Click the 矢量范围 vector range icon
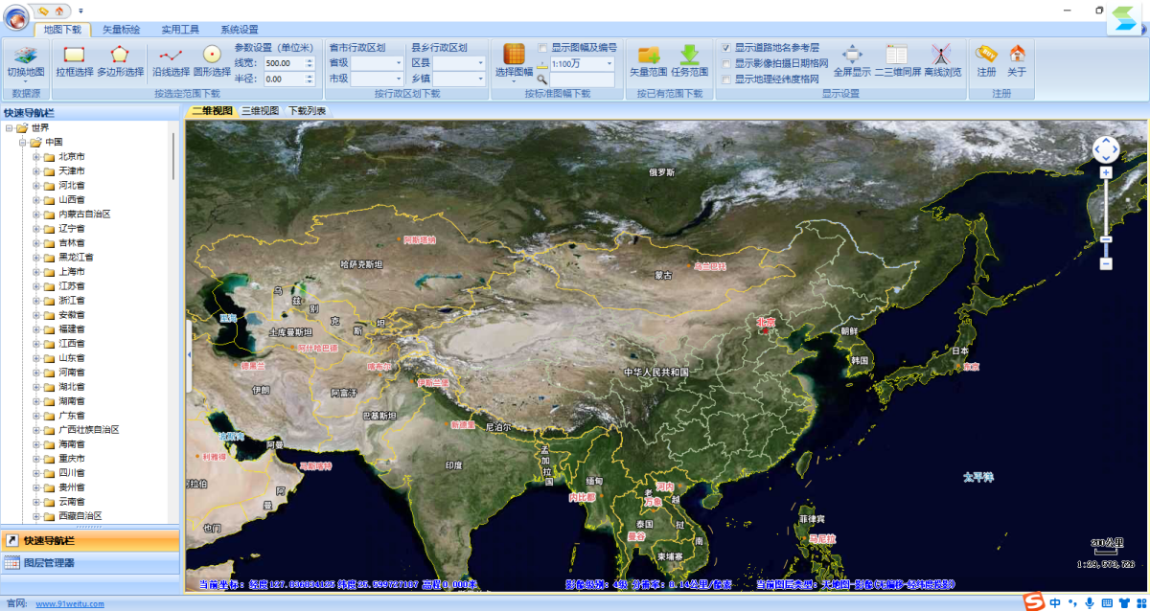Image resolution: width=1150 pixels, height=611 pixels. (x=649, y=62)
